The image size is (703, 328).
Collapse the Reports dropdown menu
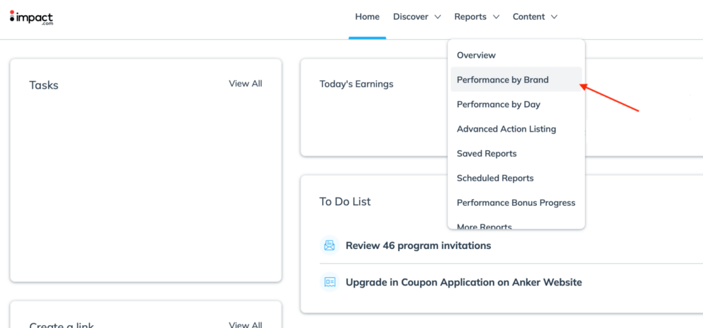point(476,17)
